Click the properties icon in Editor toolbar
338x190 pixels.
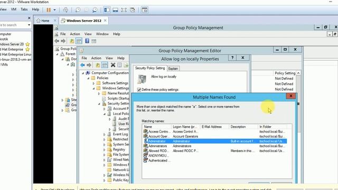pyautogui.click(x=120, y=65)
